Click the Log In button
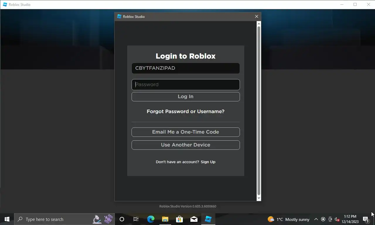 [185, 97]
